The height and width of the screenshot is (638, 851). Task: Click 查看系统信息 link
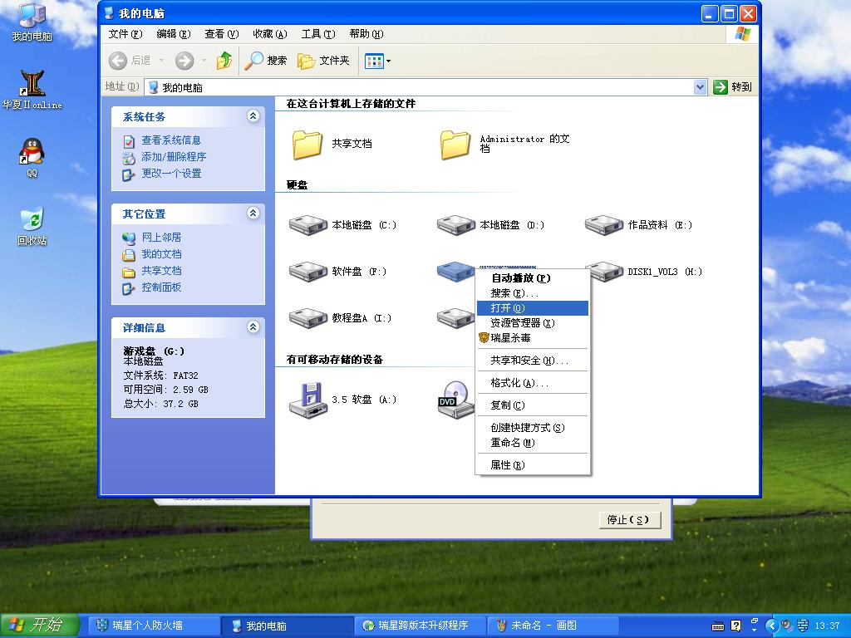[x=171, y=140]
